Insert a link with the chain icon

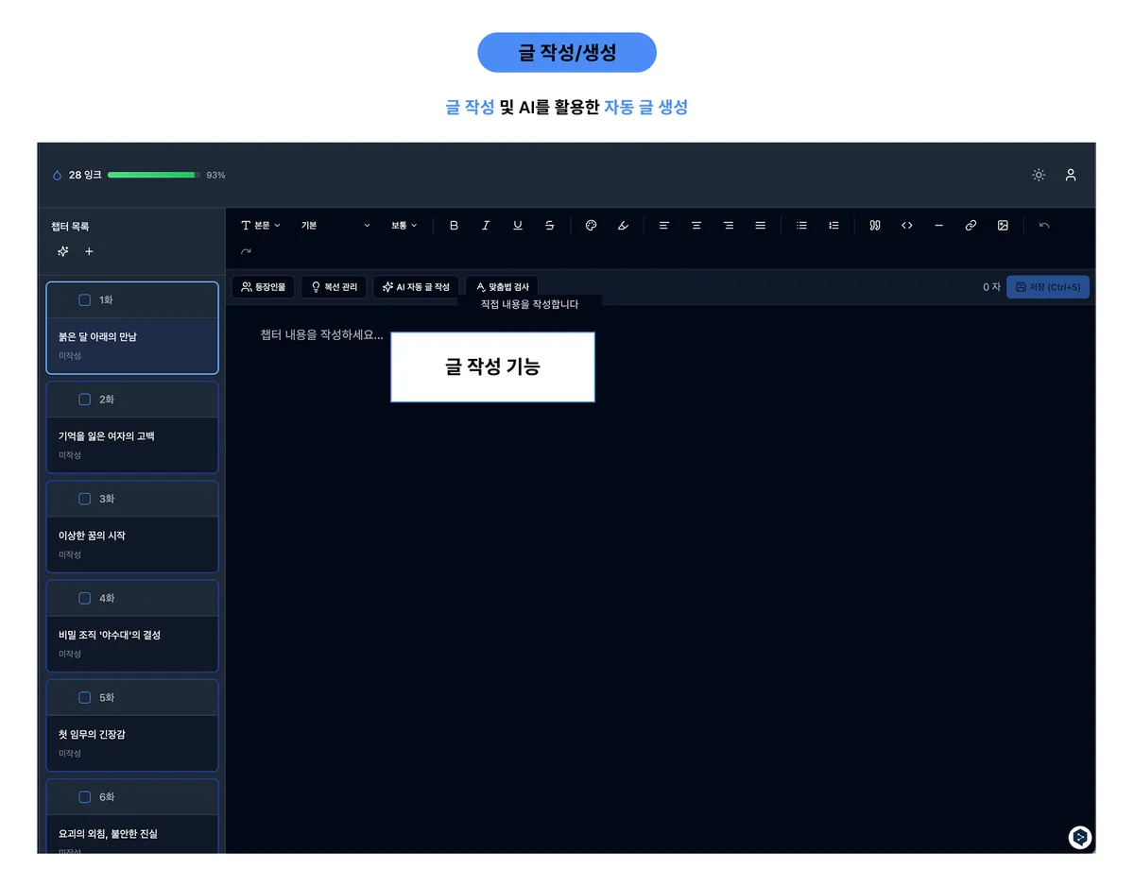[x=971, y=226]
